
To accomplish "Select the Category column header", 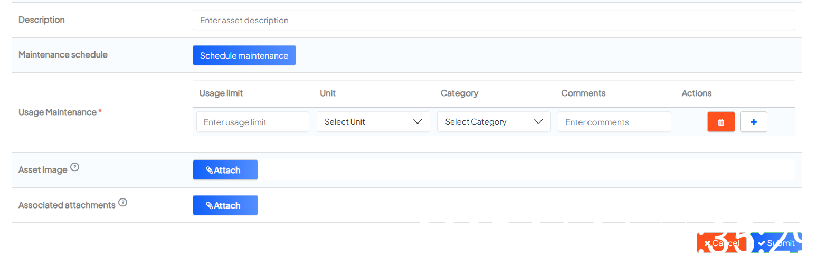I will pyautogui.click(x=459, y=93).
